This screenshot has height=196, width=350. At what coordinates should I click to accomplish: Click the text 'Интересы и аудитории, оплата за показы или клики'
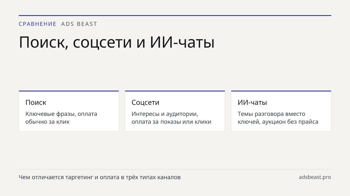point(171,118)
